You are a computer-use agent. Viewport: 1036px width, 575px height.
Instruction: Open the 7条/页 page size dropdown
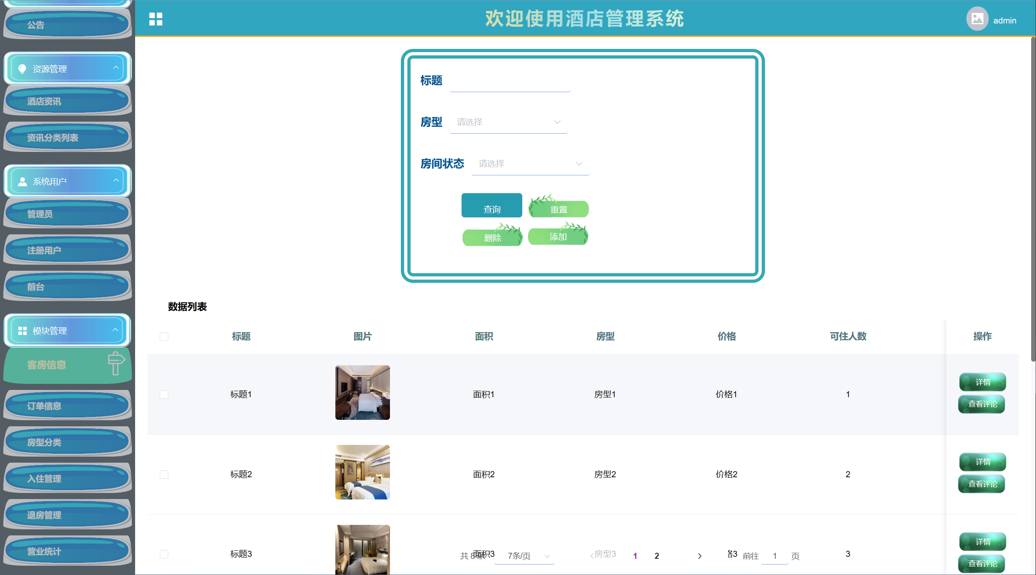(524, 556)
